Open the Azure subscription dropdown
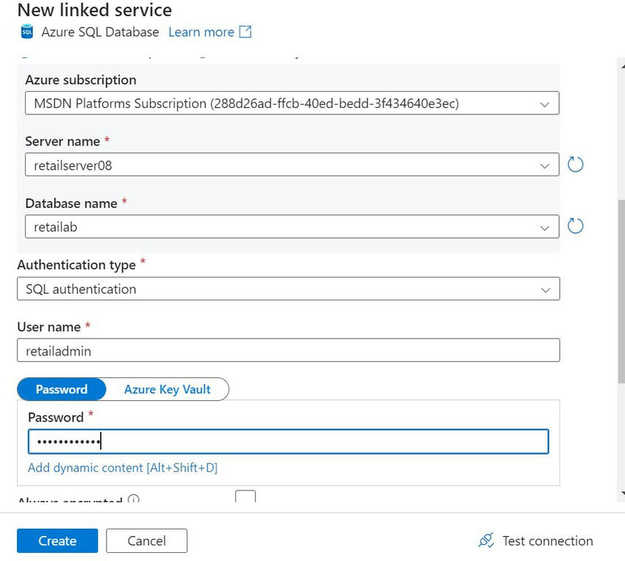This screenshot has height=561, width=625. pos(544,104)
